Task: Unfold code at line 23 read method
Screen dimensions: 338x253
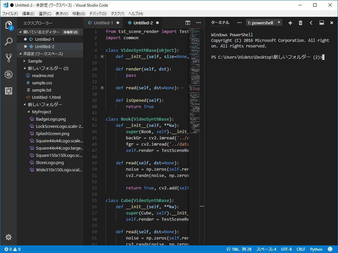Action: tap(102, 88)
